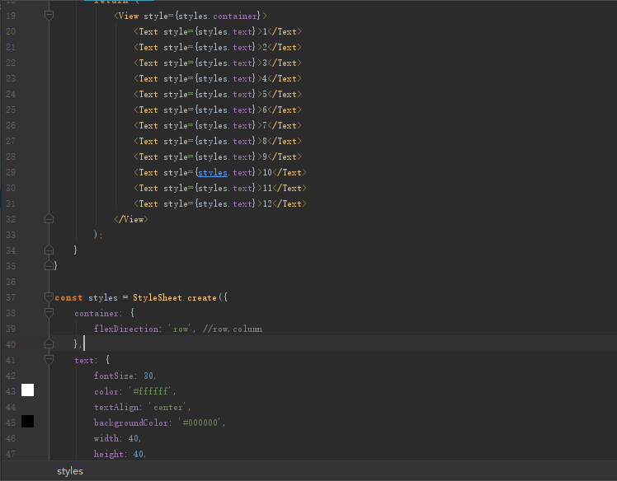This screenshot has height=481, width=617.
Task: Click the fold end marker at line 34
Action: point(49,250)
